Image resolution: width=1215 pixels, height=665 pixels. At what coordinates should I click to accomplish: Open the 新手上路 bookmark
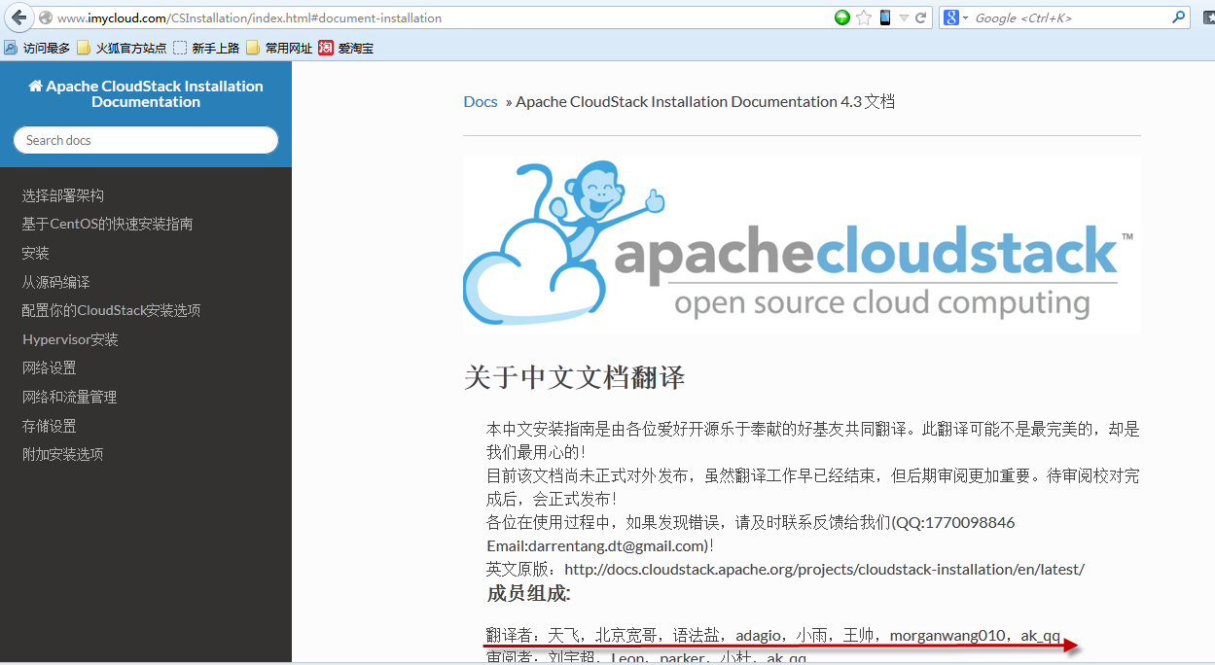coord(206,48)
